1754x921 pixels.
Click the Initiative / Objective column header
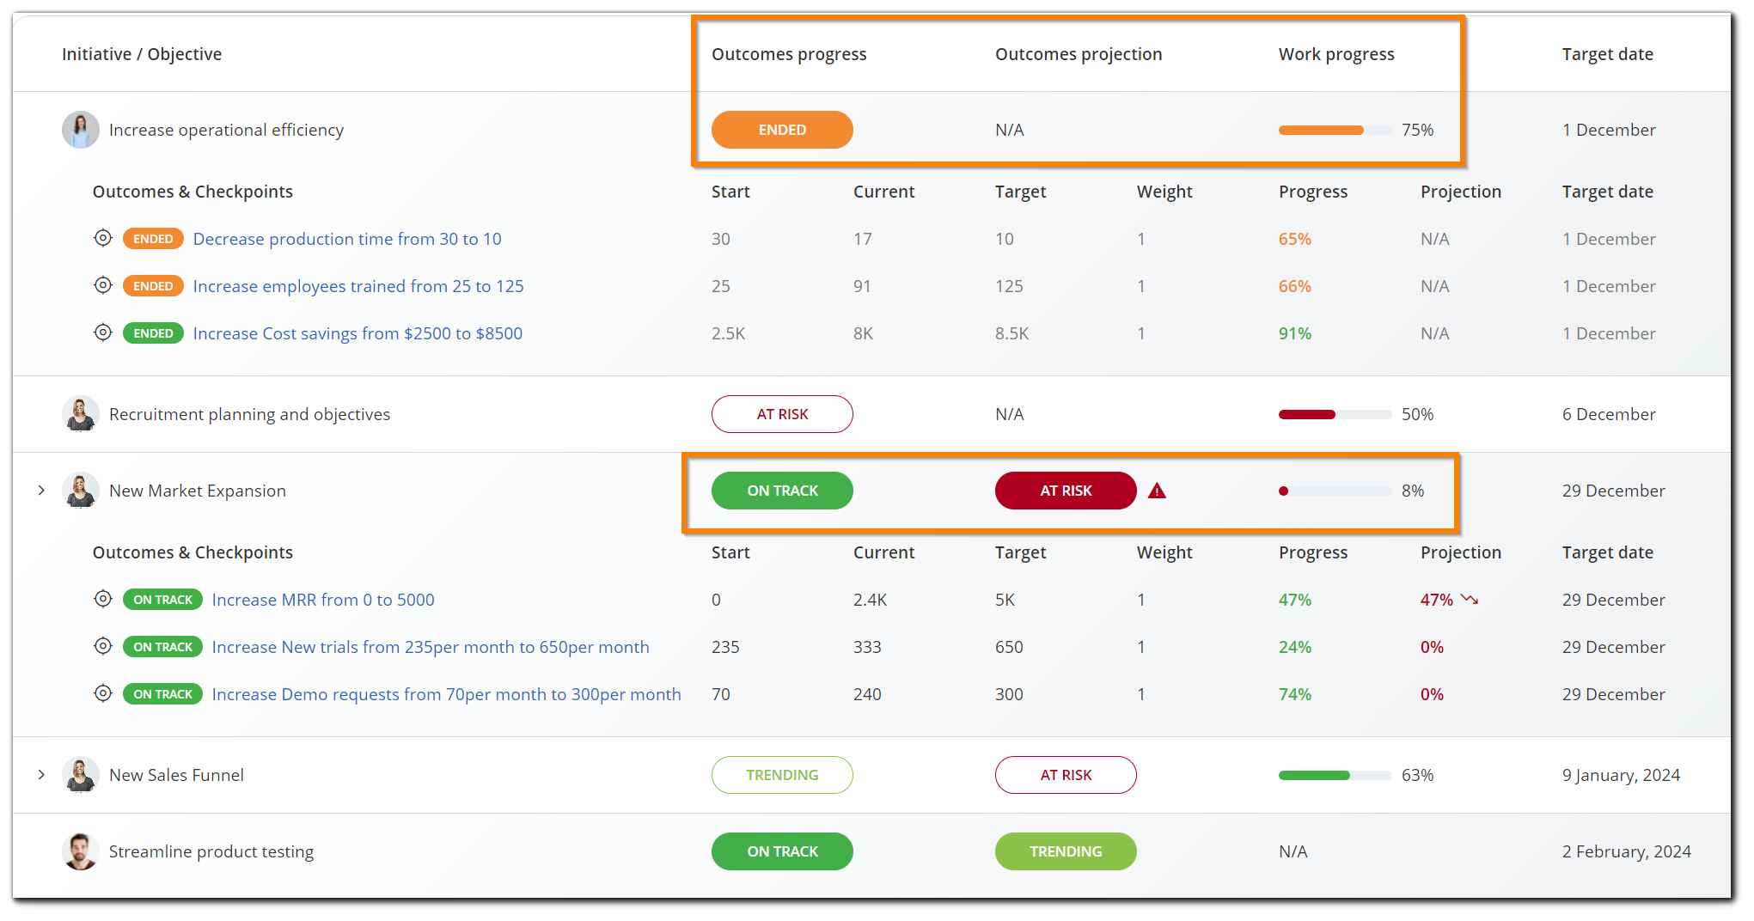click(x=142, y=53)
